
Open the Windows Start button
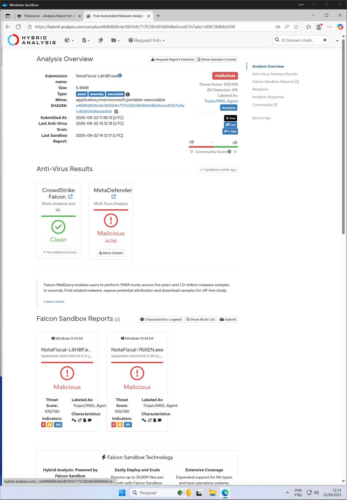[x=122, y=492]
